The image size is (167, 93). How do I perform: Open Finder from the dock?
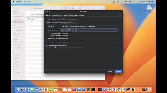tap(18, 89)
